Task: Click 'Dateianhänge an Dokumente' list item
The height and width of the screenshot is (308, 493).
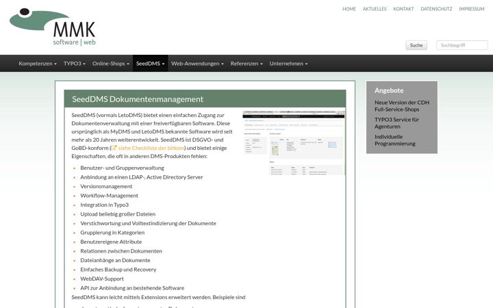Action: (115, 260)
